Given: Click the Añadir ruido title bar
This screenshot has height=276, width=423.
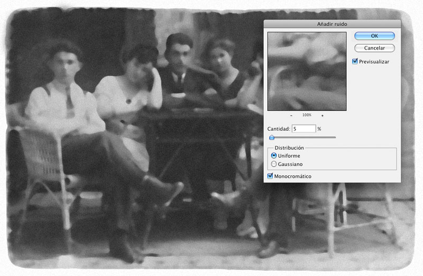Looking at the screenshot, I should (x=332, y=24).
